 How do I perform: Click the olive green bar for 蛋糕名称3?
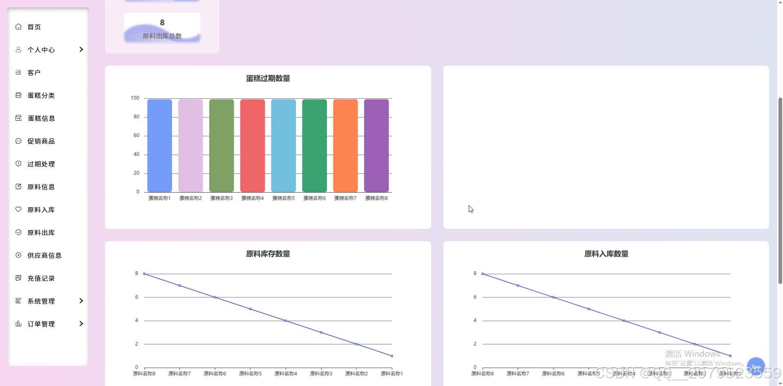coord(221,146)
